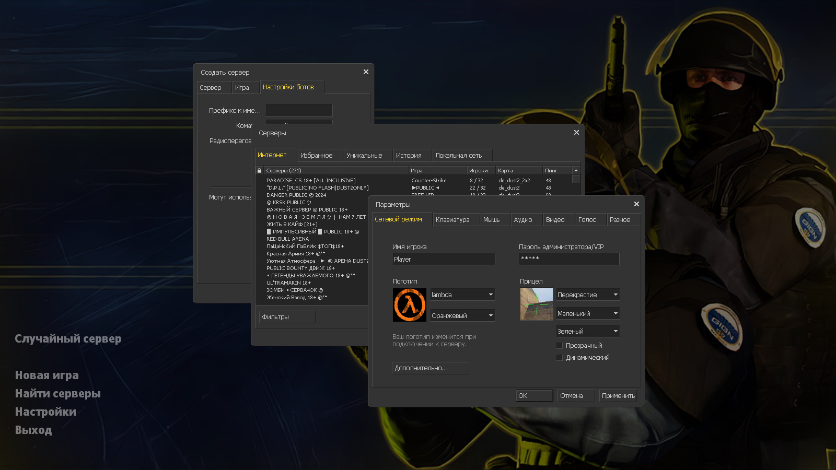Enable the Прозрачный crosshair option
This screenshot has width=836, height=470.
559,345
